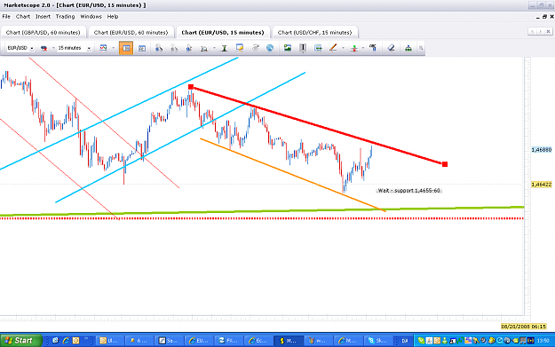Click the 'EU...' Internet Explorer taskbar button

[x=199, y=341]
